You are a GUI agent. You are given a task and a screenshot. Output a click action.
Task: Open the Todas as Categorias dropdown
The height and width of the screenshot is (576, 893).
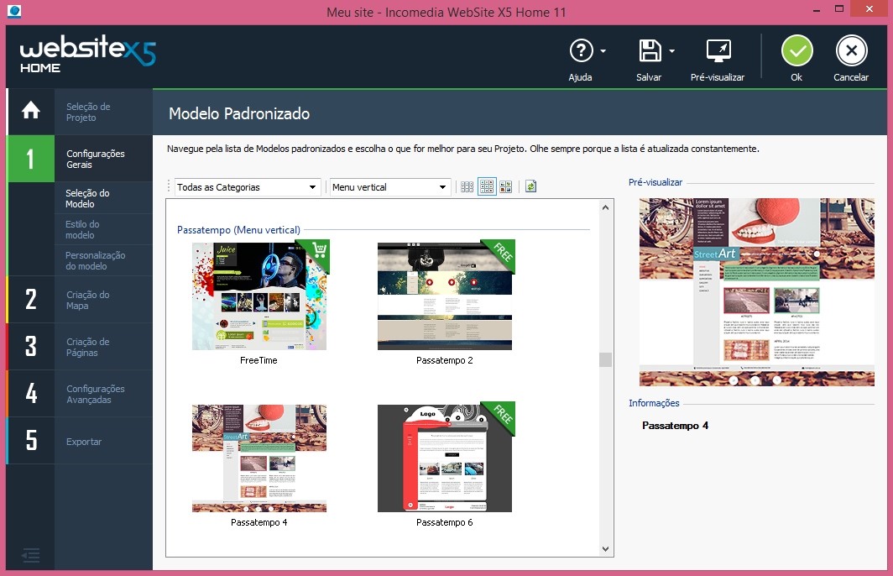(x=247, y=187)
